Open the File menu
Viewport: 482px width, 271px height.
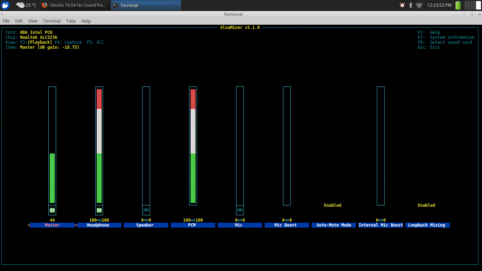pos(6,21)
